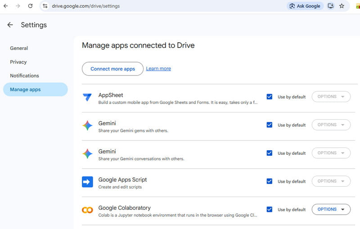Screen dimensions: 360x229
Task: Reload the page with the refresh icon
Action: coord(30,6)
